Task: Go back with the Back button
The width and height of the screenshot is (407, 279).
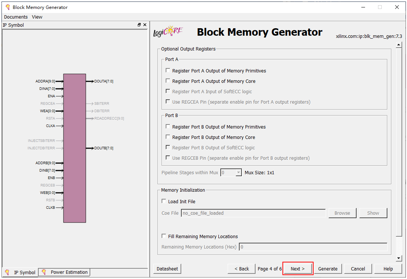Action: point(241,269)
